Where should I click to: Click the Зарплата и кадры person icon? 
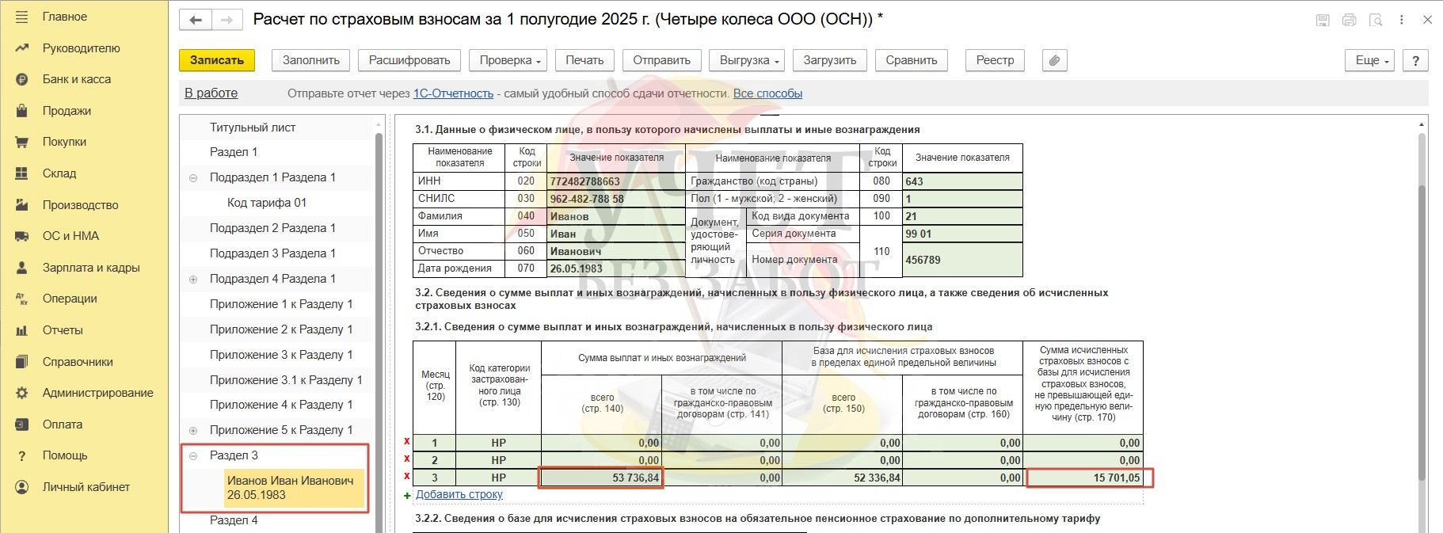point(21,268)
